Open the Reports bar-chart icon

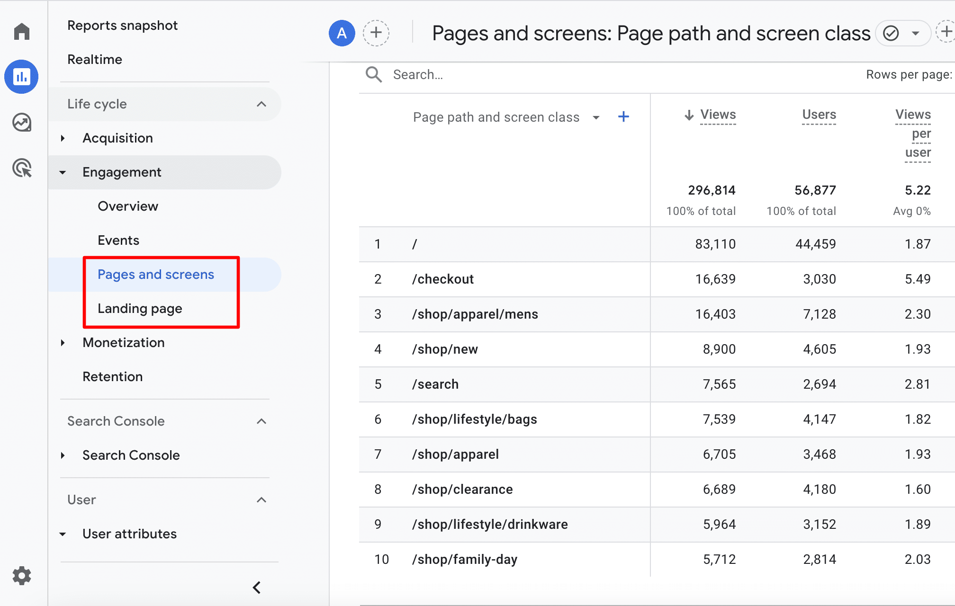21,76
